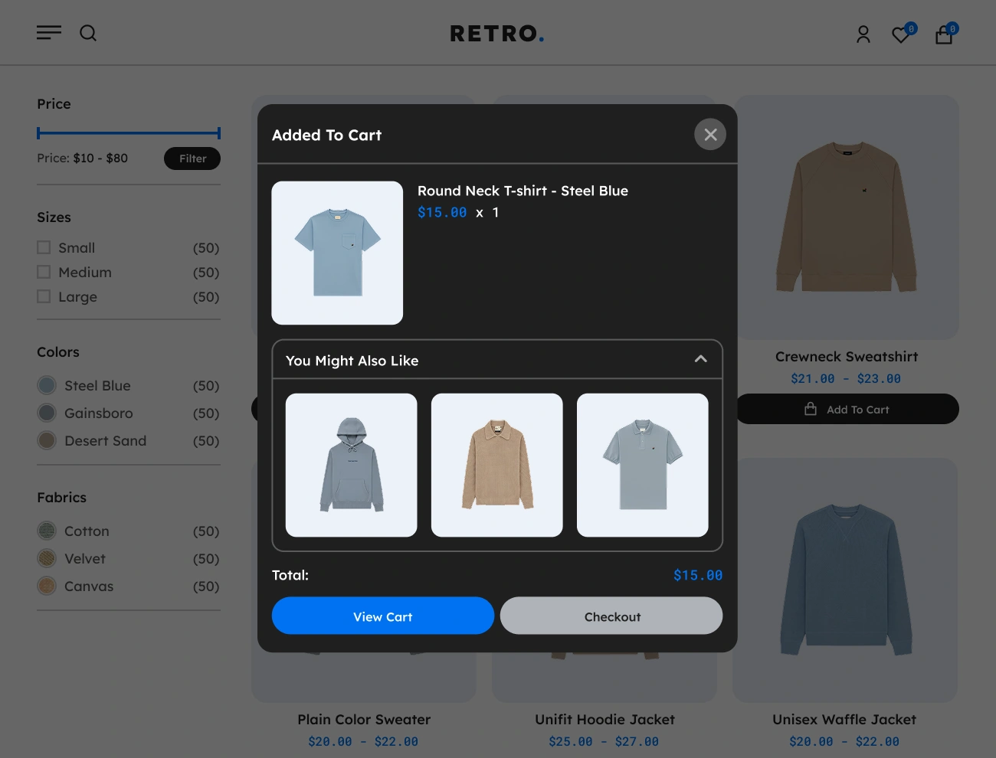996x758 pixels.
Task: Select the Gainsboro color swatch
Action: pos(47,413)
